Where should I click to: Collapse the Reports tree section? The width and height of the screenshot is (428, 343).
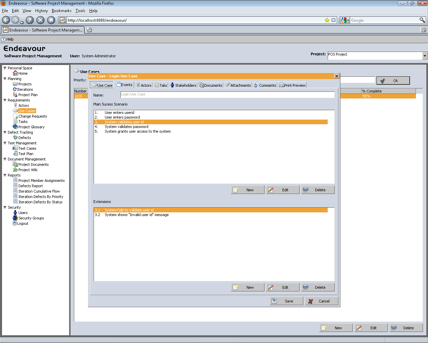click(5, 175)
